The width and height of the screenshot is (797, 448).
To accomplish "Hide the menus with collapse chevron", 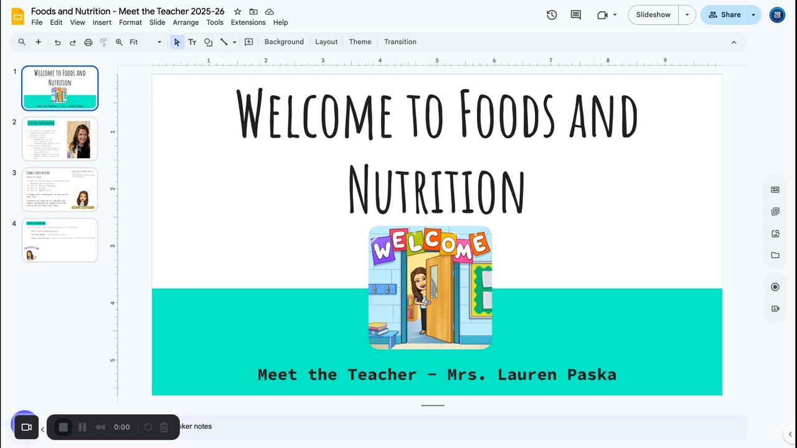I will coord(733,42).
